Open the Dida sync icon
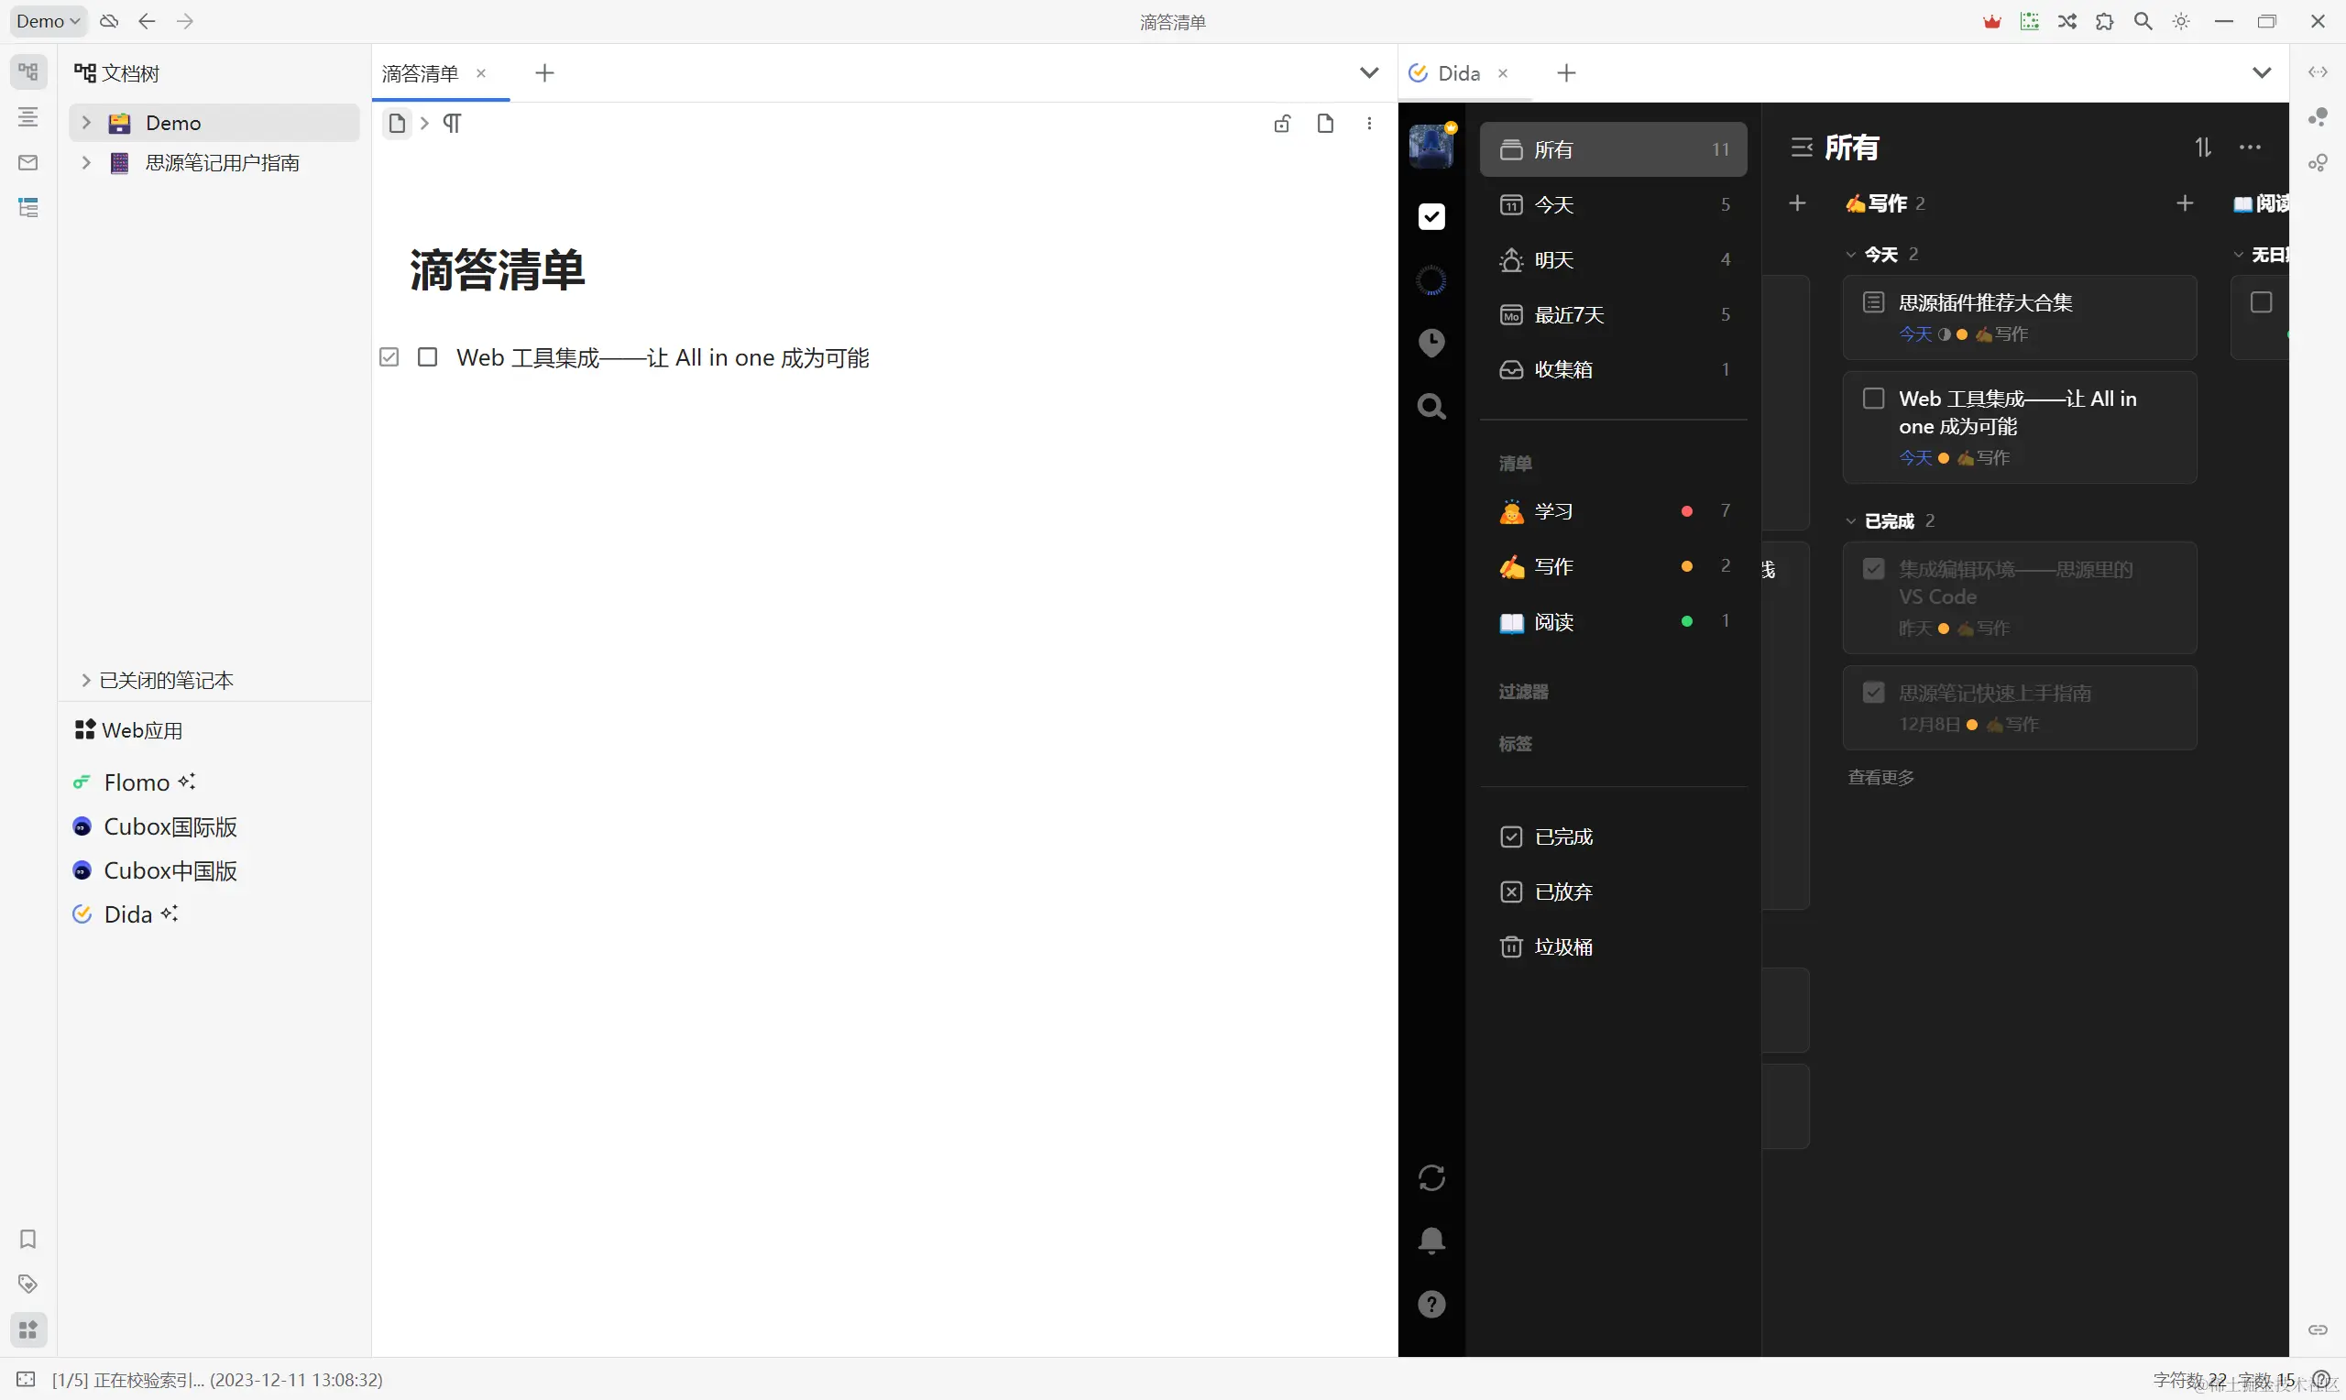 click(x=1431, y=1177)
